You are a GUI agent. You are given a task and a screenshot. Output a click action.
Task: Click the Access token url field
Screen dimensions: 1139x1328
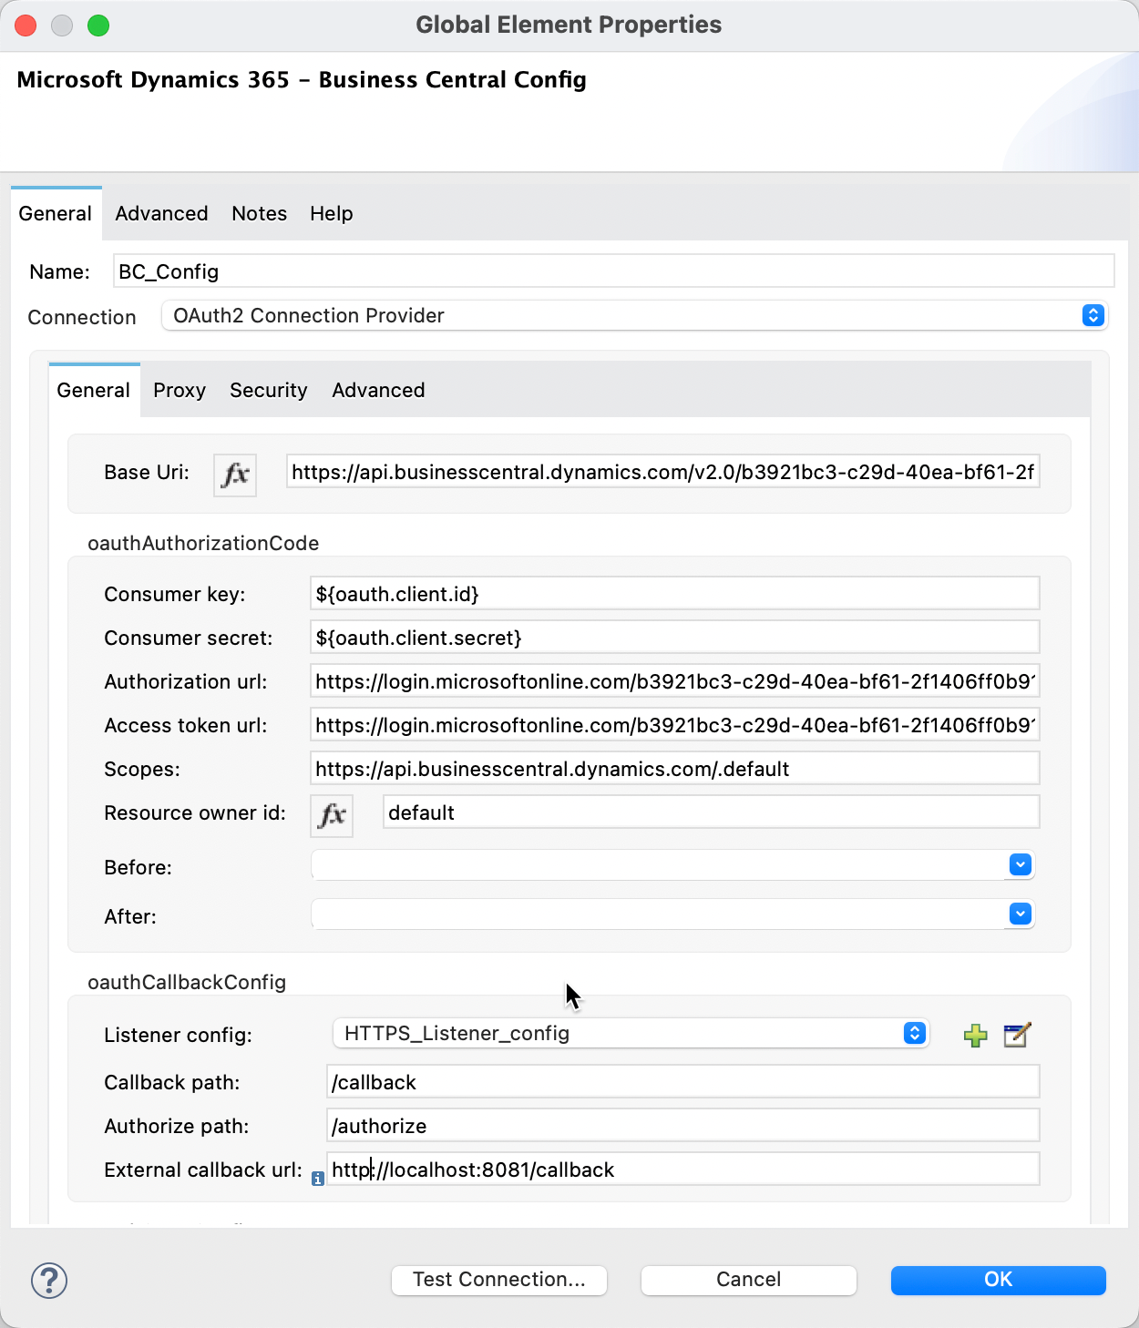click(675, 725)
